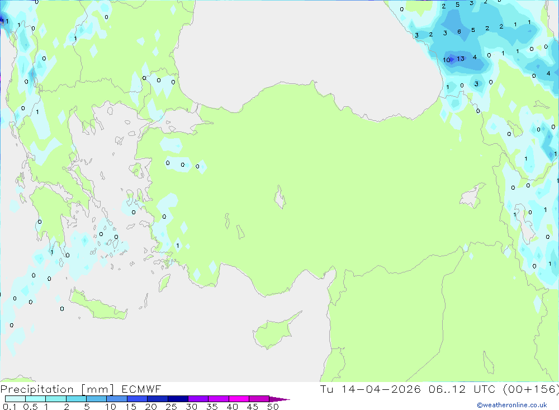Click legend scale label "20"
The width and height of the screenshot is (559, 410).
(x=151, y=407)
